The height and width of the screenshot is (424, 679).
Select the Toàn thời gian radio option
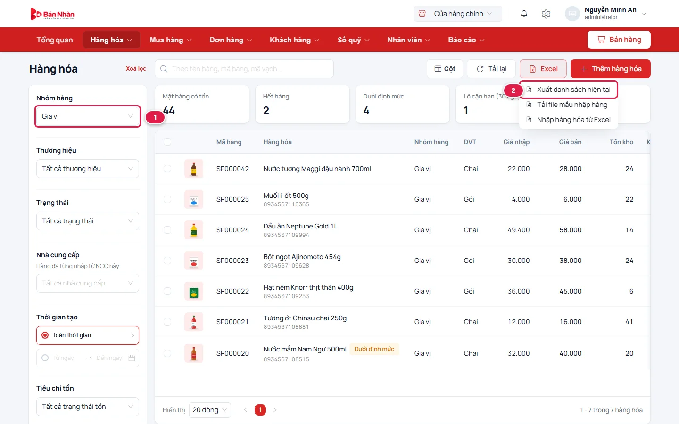pos(45,335)
